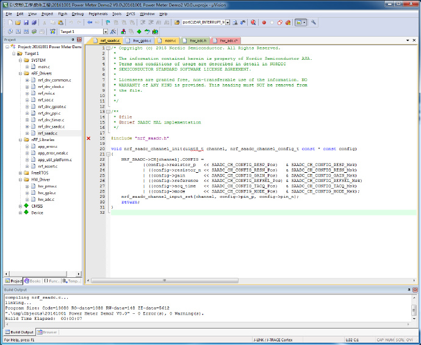The image size is (421, 345).
Task: Open Select Software Packs icon
Action: 147,32
